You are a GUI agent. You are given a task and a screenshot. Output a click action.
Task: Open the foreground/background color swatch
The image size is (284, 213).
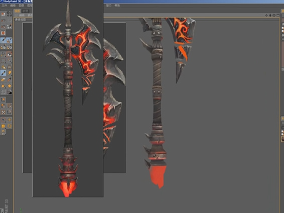coord(9,92)
